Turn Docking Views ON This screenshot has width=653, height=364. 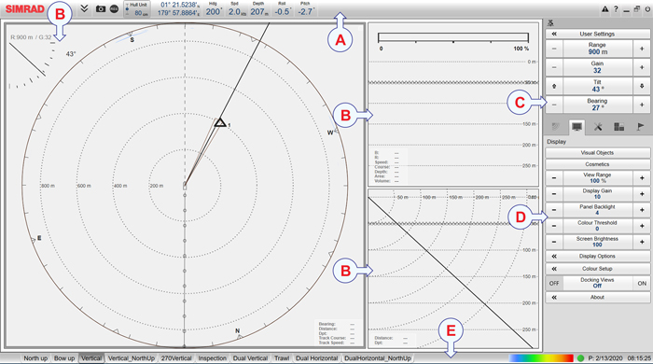tap(642, 283)
